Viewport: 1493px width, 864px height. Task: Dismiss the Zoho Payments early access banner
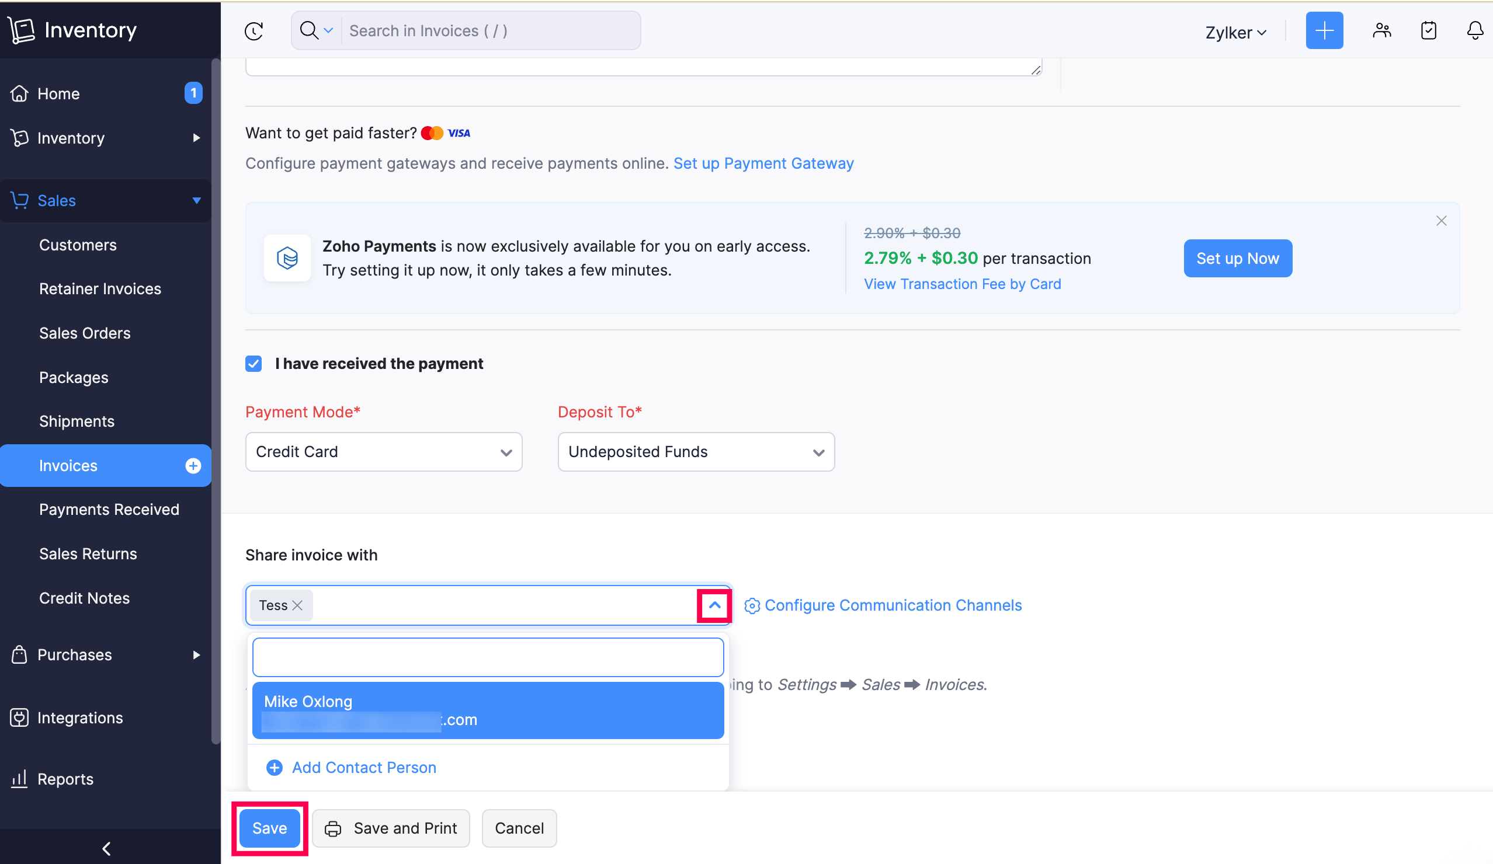tap(1442, 220)
